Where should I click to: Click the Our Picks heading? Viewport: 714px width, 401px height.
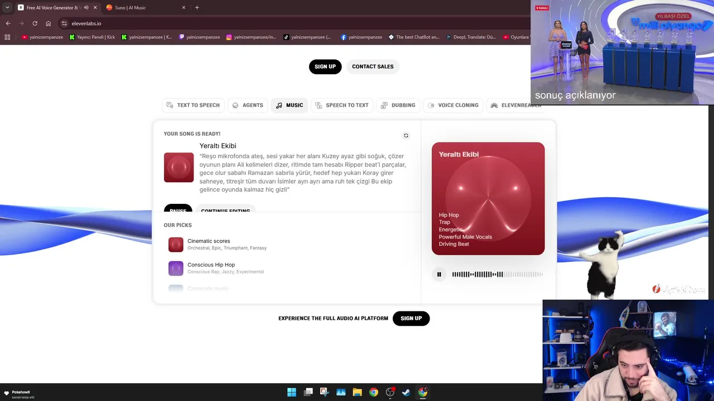[177, 225]
